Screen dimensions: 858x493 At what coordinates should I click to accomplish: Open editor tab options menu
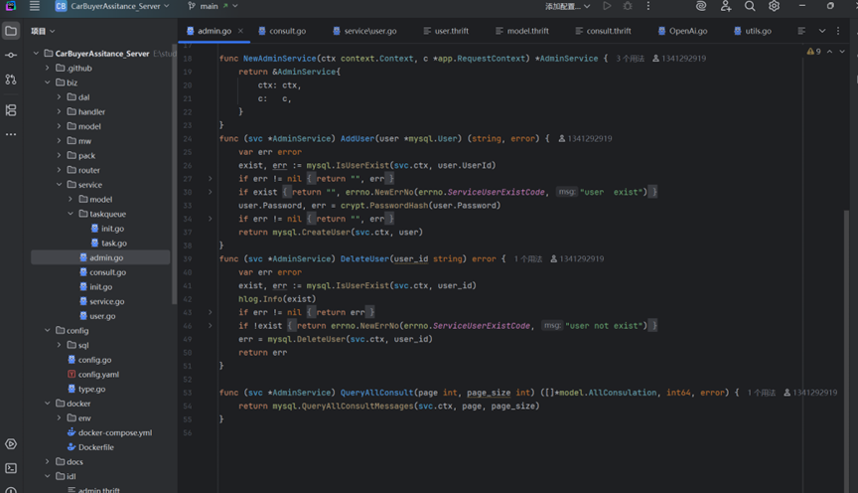coord(838,31)
